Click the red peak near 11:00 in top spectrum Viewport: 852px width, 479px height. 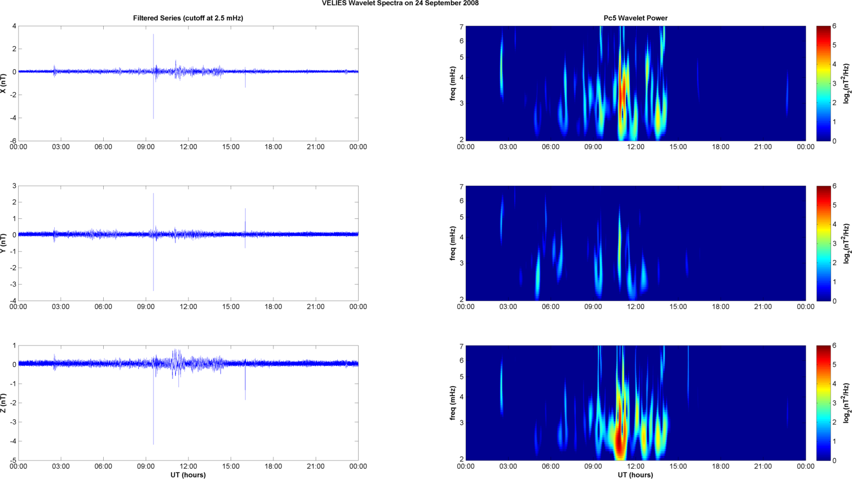(x=623, y=93)
